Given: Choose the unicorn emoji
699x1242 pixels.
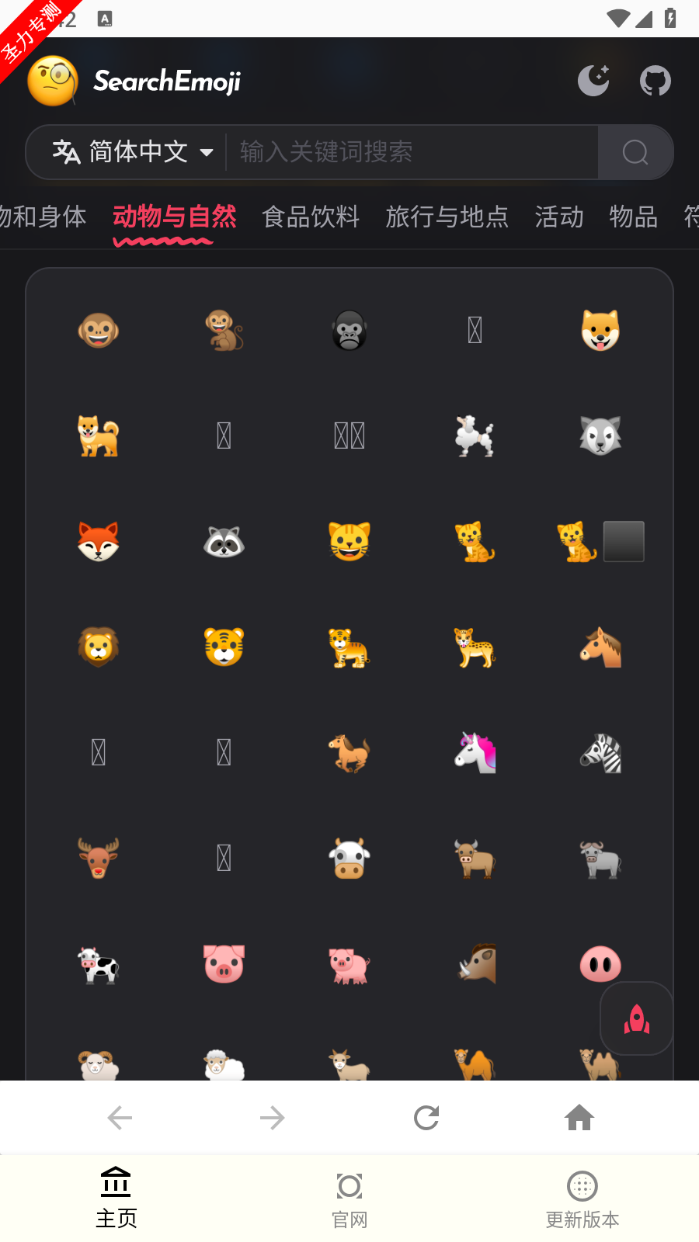Looking at the screenshot, I should [475, 752].
